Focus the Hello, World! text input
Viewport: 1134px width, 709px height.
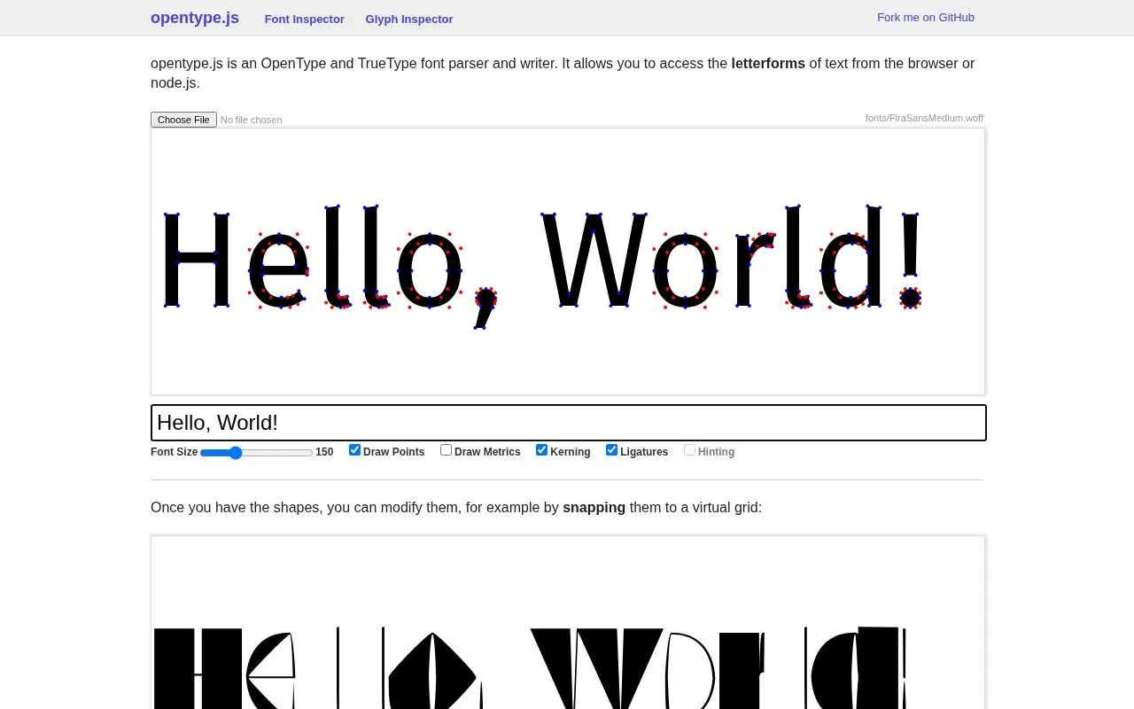[x=568, y=423]
